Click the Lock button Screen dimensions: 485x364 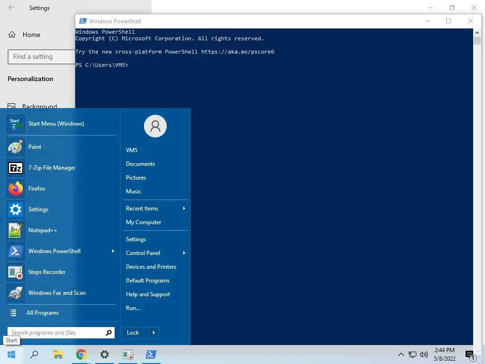[x=136, y=333]
